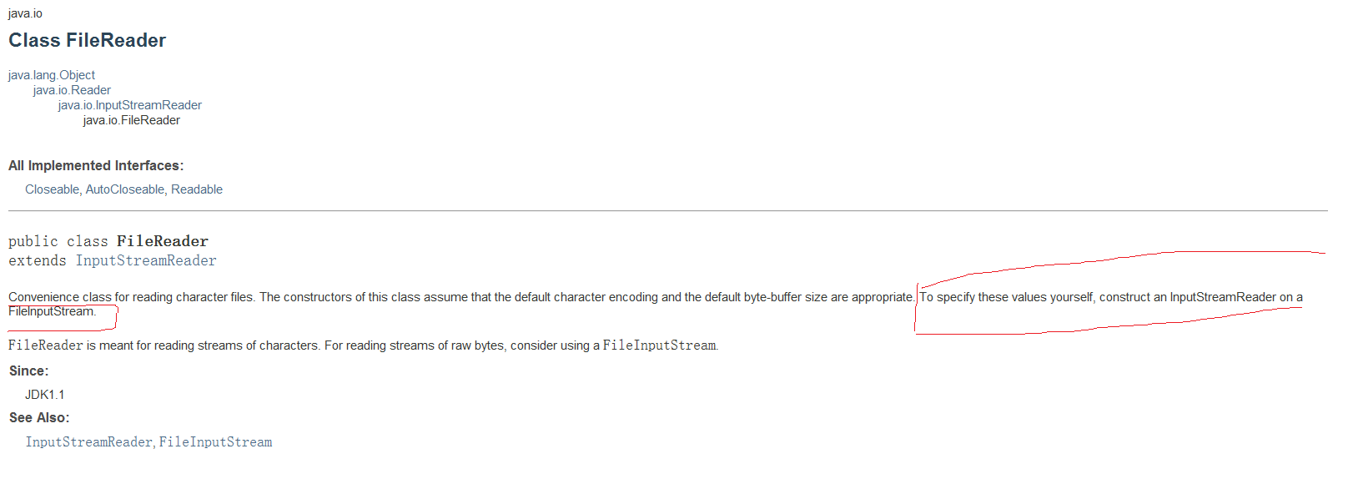This screenshot has width=1358, height=479.
Task: Open the java.lang.Object superclass link
Action: click(x=52, y=75)
